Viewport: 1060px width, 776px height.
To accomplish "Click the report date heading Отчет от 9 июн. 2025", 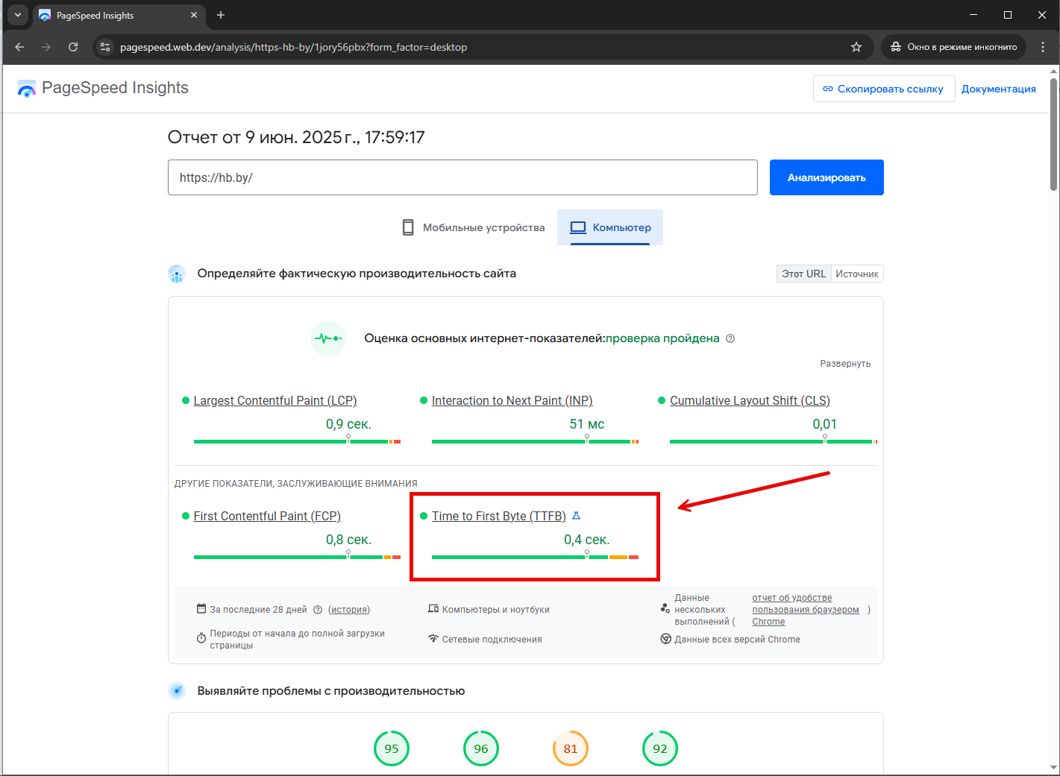I will pyautogui.click(x=296, y=137).
